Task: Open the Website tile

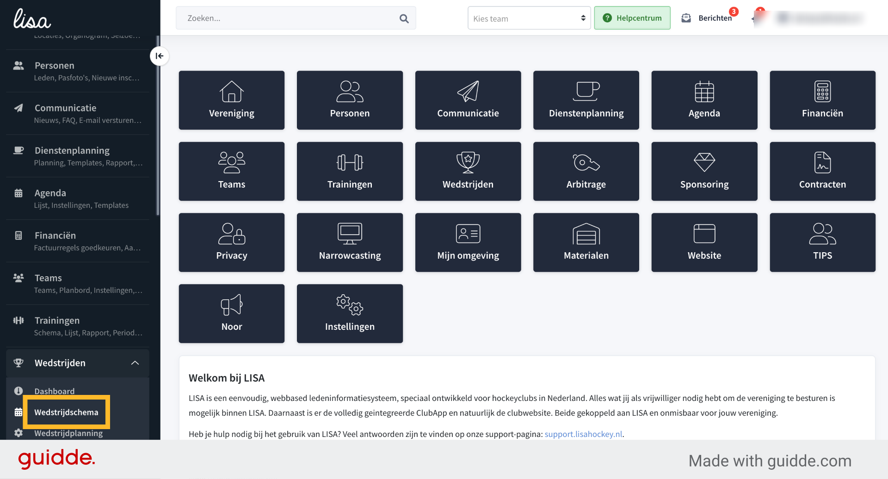Action: pyautogui.click(x=704, y=242)
